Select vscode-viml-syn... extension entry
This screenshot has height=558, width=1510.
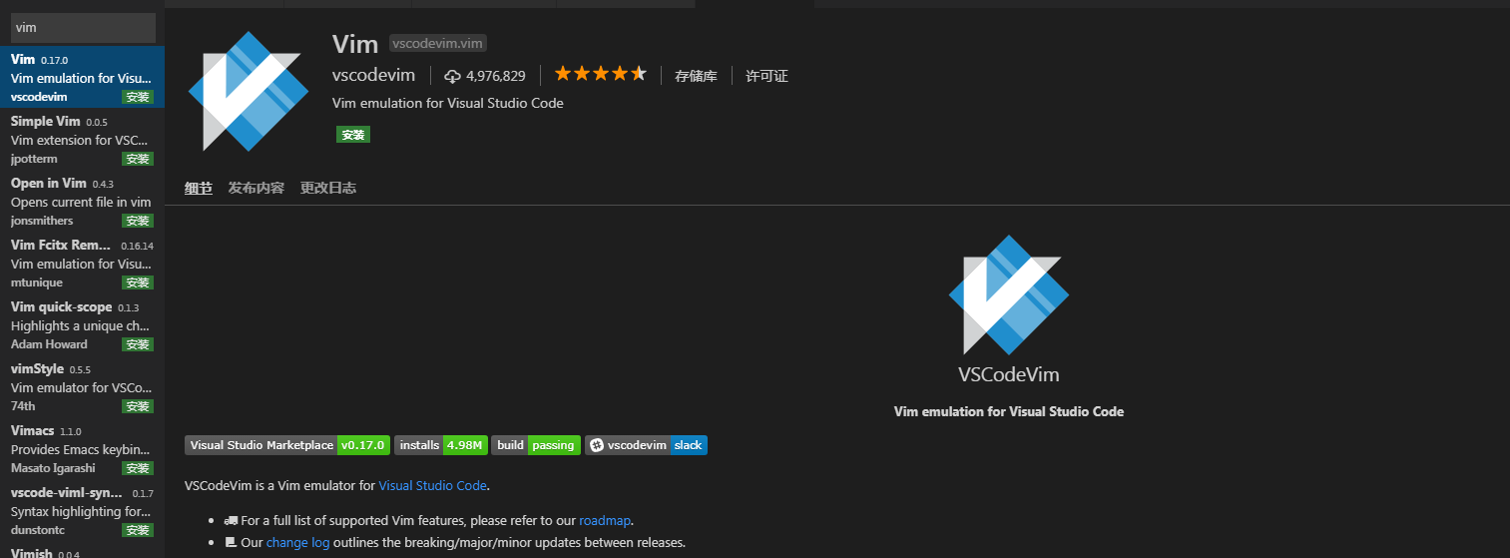click(x=82, y=510)
